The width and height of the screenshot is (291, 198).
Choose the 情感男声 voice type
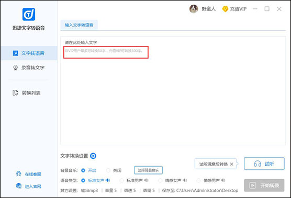(198, 180)
